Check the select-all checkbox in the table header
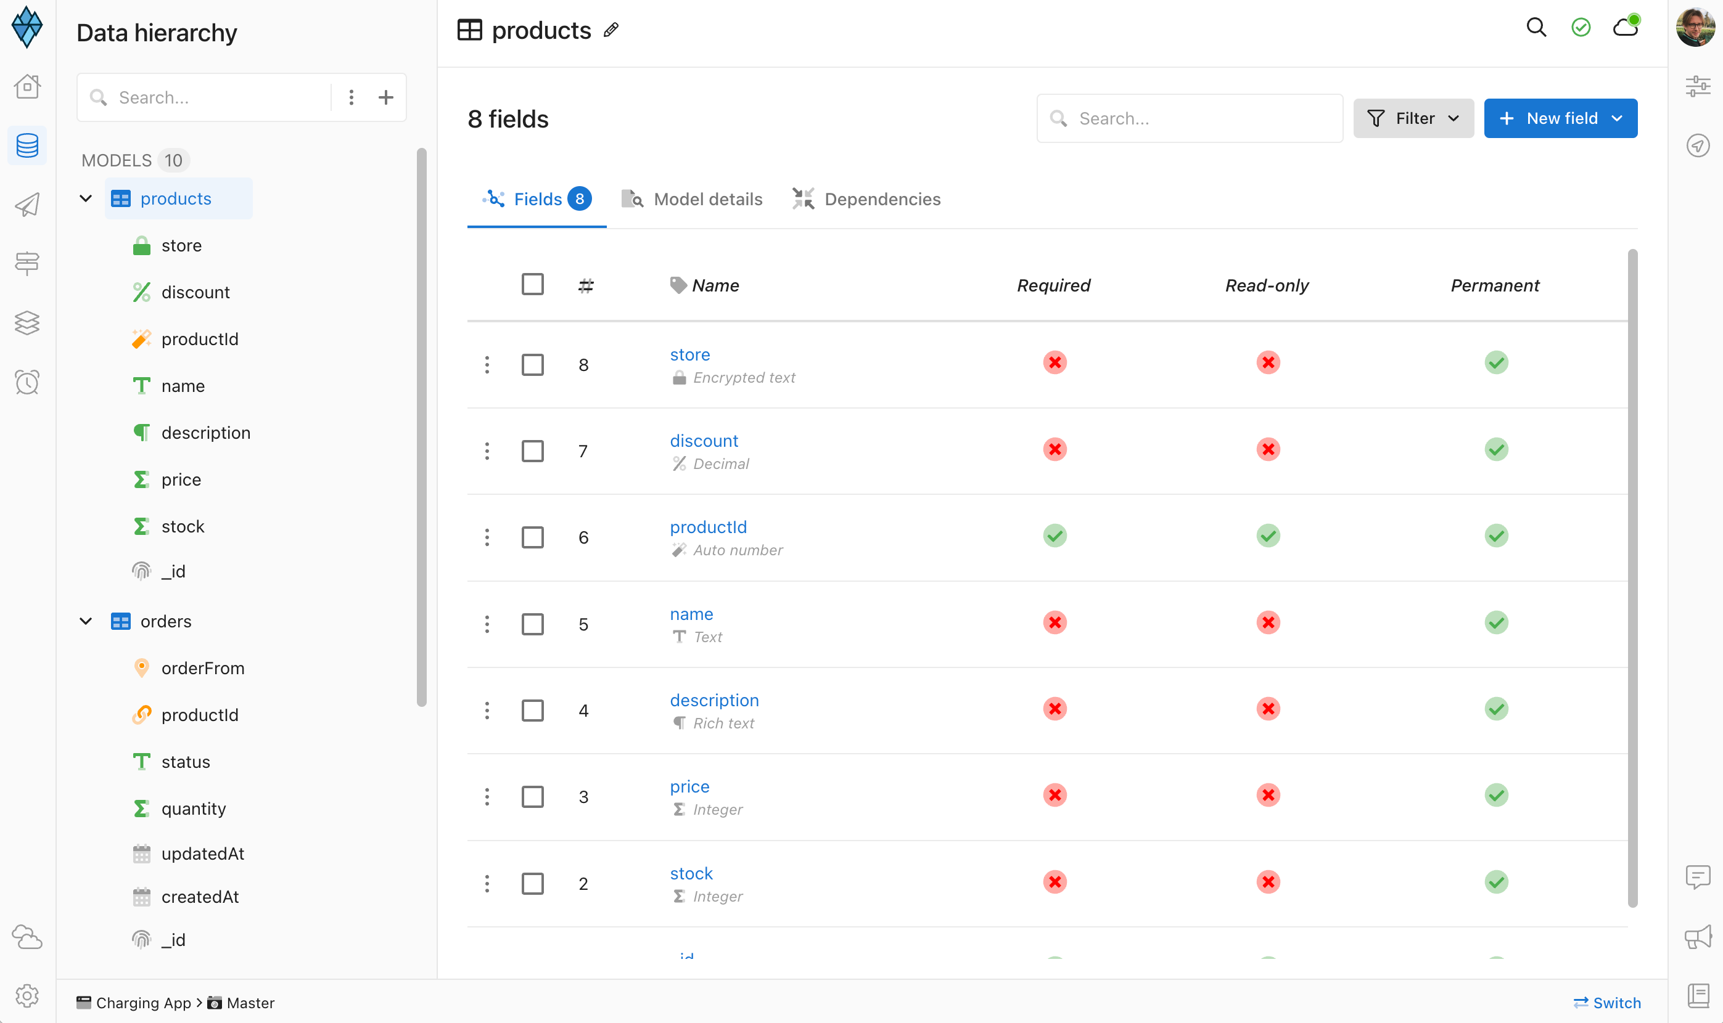 point(532,283)
